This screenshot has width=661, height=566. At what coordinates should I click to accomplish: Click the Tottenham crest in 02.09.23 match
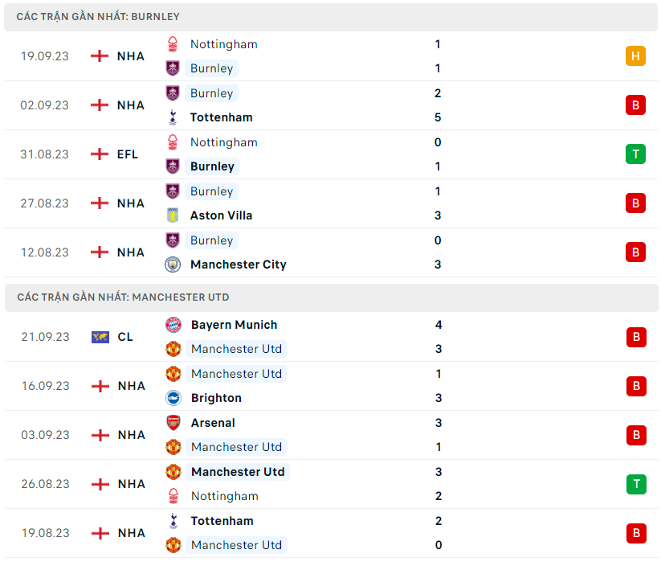click(x=173, y=117)
